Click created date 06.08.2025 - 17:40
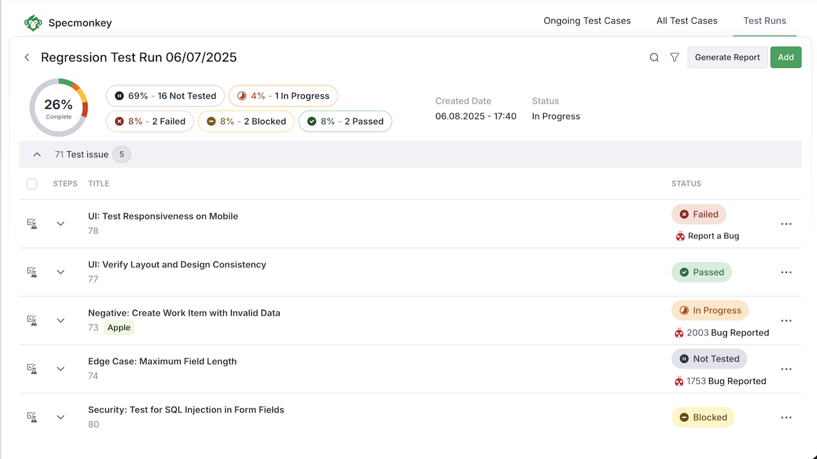The image size is (817, 459). tap(476, 116)
